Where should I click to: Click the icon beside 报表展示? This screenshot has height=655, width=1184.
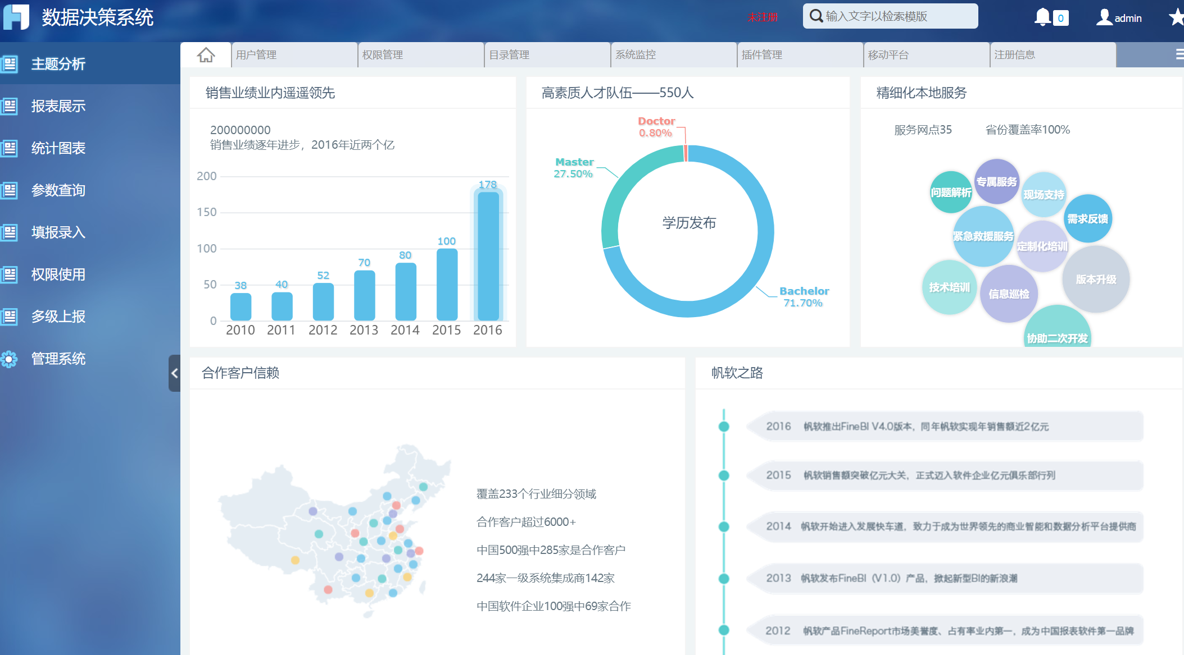tap(10, 106)
